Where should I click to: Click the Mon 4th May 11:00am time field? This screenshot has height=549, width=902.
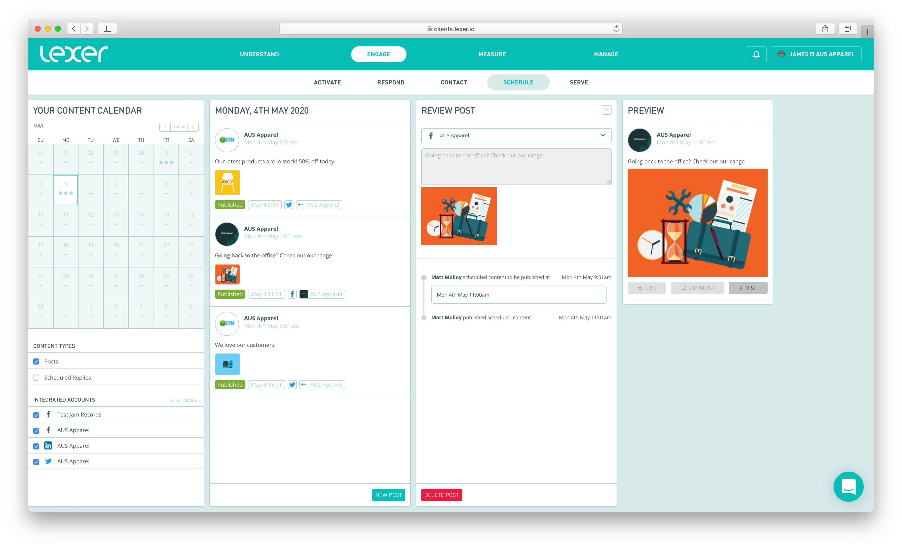click(518, 295)
